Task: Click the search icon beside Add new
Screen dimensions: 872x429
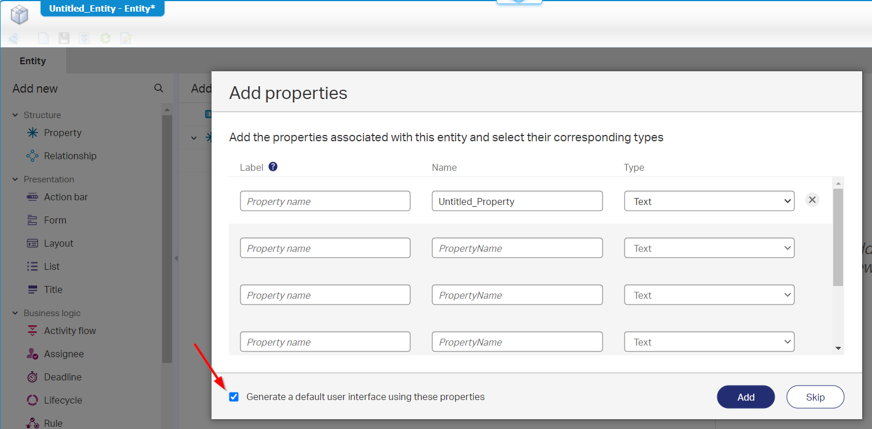Action: (x=158, y=89)
